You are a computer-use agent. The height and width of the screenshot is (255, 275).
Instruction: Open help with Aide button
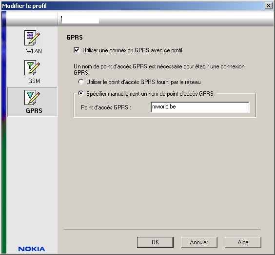(243, 242)
